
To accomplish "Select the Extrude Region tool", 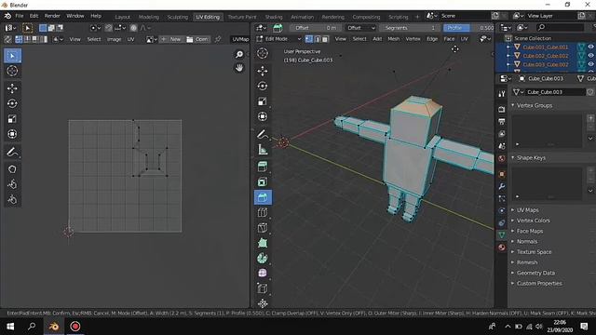I will pyautogui.click(x=263, y=167).
